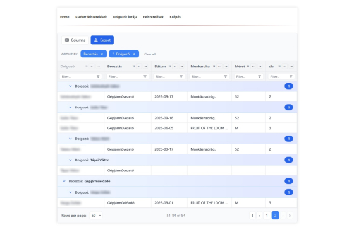This screenshot has width=354, height=232.
Task: Go to page 1 in pagination
Action: click(267, 216)
